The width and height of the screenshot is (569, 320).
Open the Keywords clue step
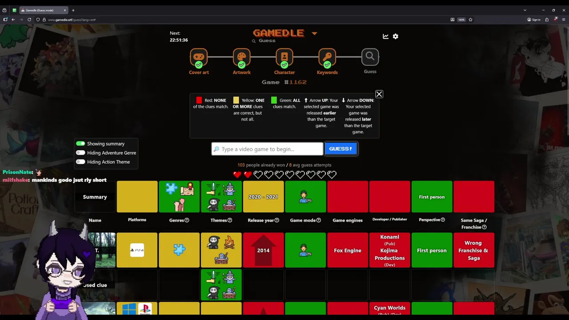(327, 62)
